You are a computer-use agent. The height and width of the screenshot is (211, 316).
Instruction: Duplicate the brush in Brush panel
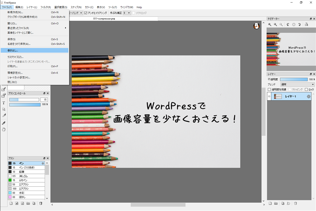point(34,203)
